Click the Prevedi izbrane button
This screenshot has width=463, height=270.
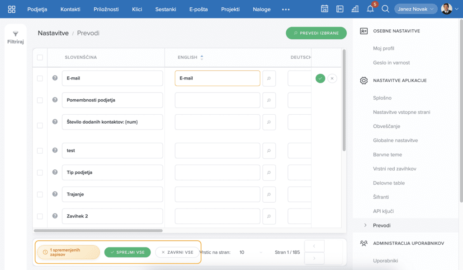[316, 33]
